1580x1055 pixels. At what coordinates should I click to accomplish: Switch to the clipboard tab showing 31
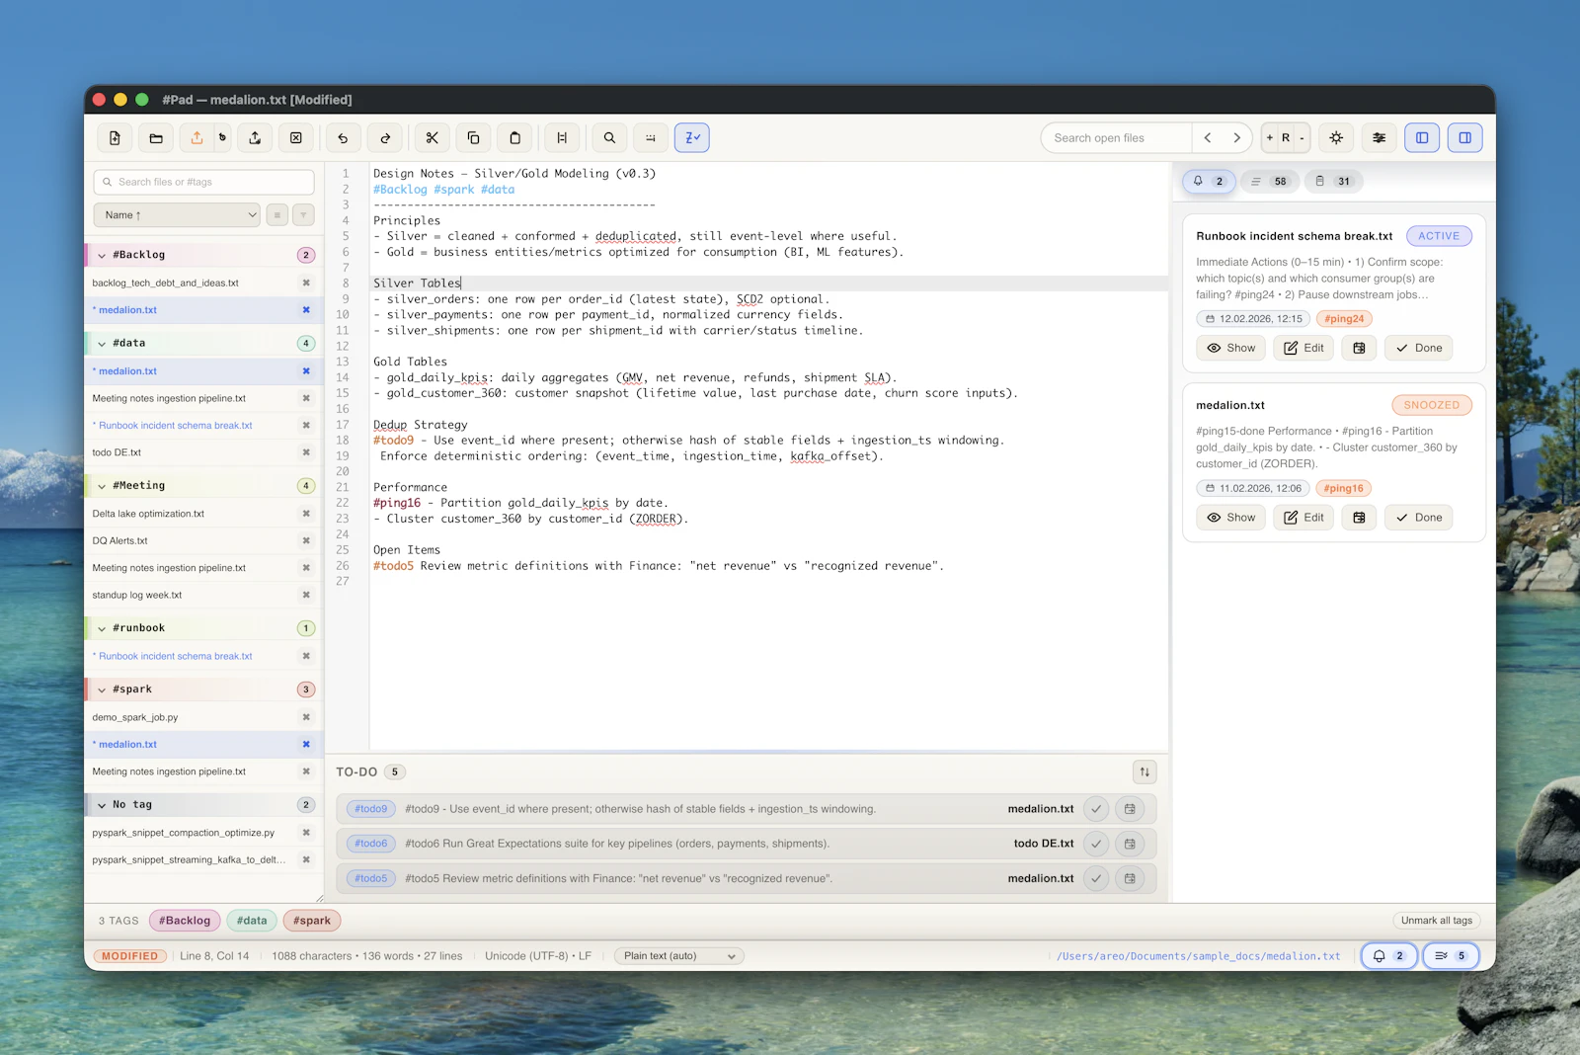click(1333, 182)
